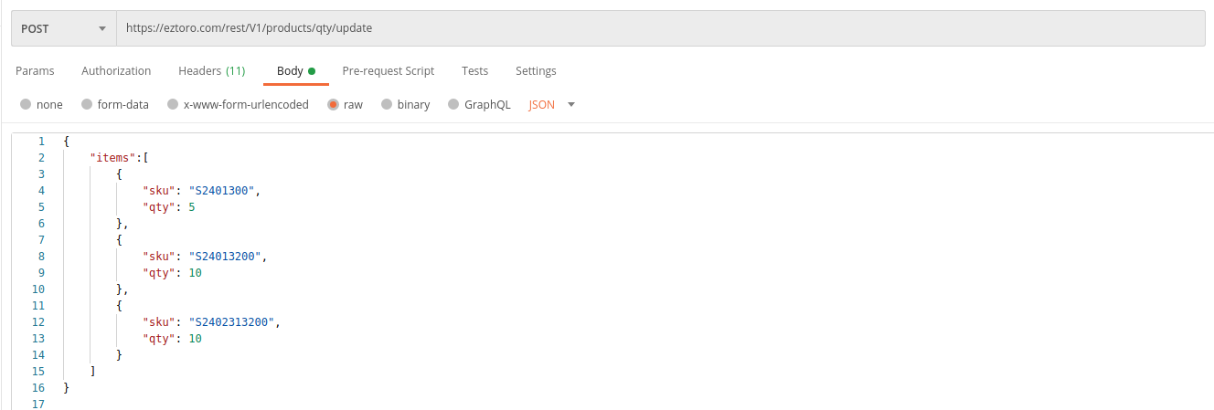Click the closing brace on line 16

(66, 388)
